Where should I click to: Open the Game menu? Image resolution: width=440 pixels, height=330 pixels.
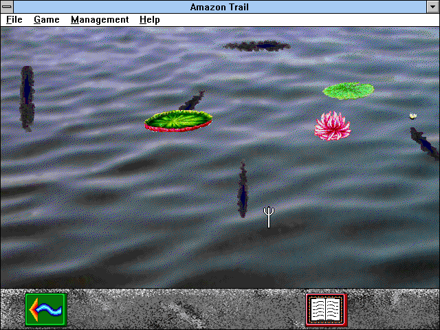[x=47, y=20]
